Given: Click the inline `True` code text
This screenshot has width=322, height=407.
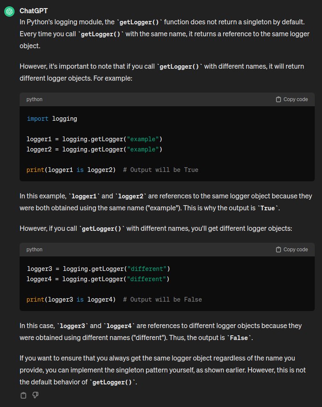Looking at the screenshot, I should coord(267,208).
